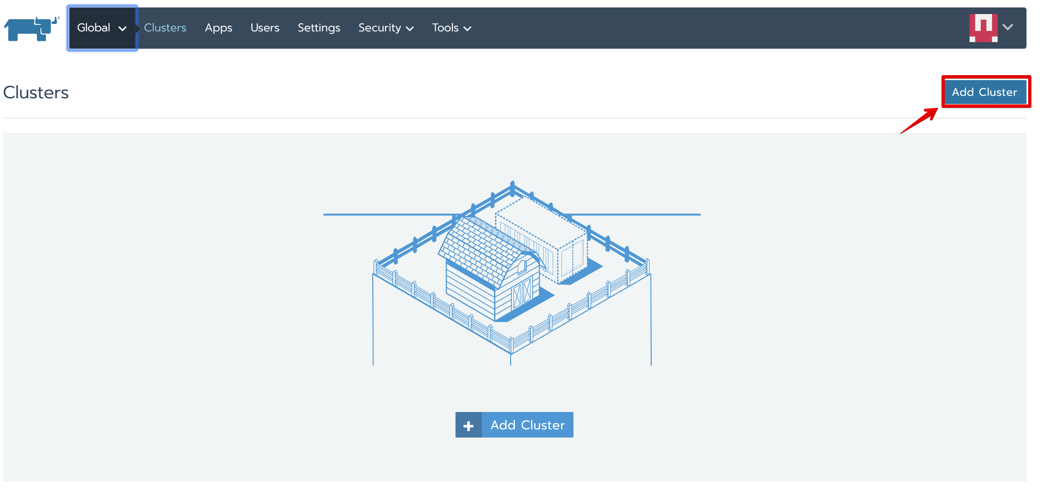The width and height of the screenshot is (1043, 497).
Task: Open Settings from the navbar
Action: point(319,28)
